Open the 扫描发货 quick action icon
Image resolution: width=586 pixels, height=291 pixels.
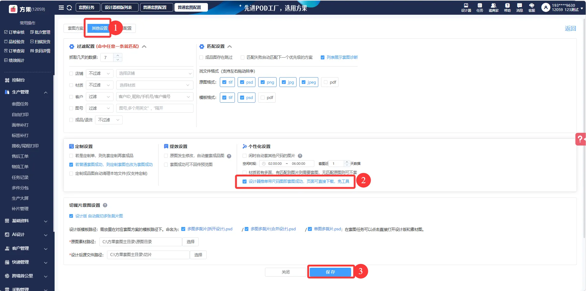pos(32,42)
